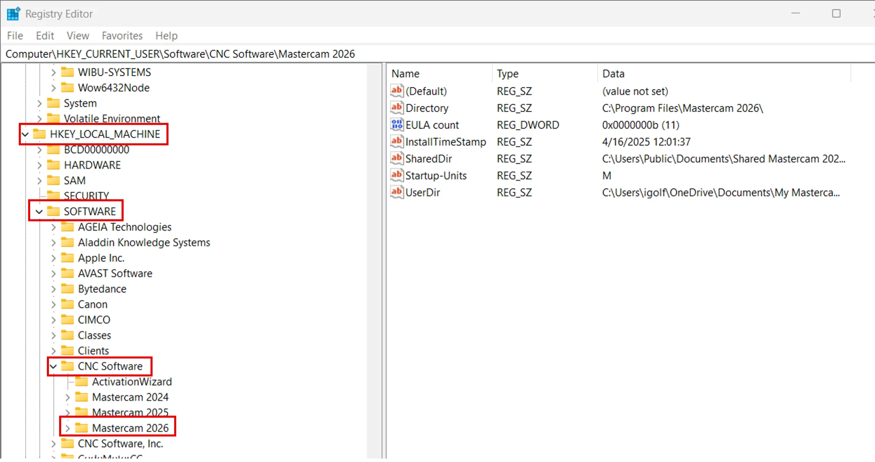
Task: Click the SharedDir value string icon
Action: (x=397, y=158)
